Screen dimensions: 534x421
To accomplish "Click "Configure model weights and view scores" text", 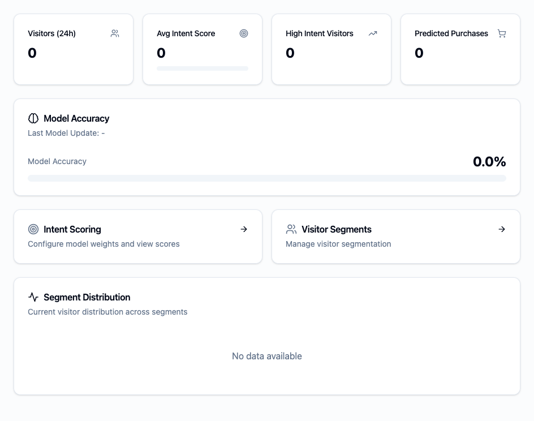I will pos(104,244).
